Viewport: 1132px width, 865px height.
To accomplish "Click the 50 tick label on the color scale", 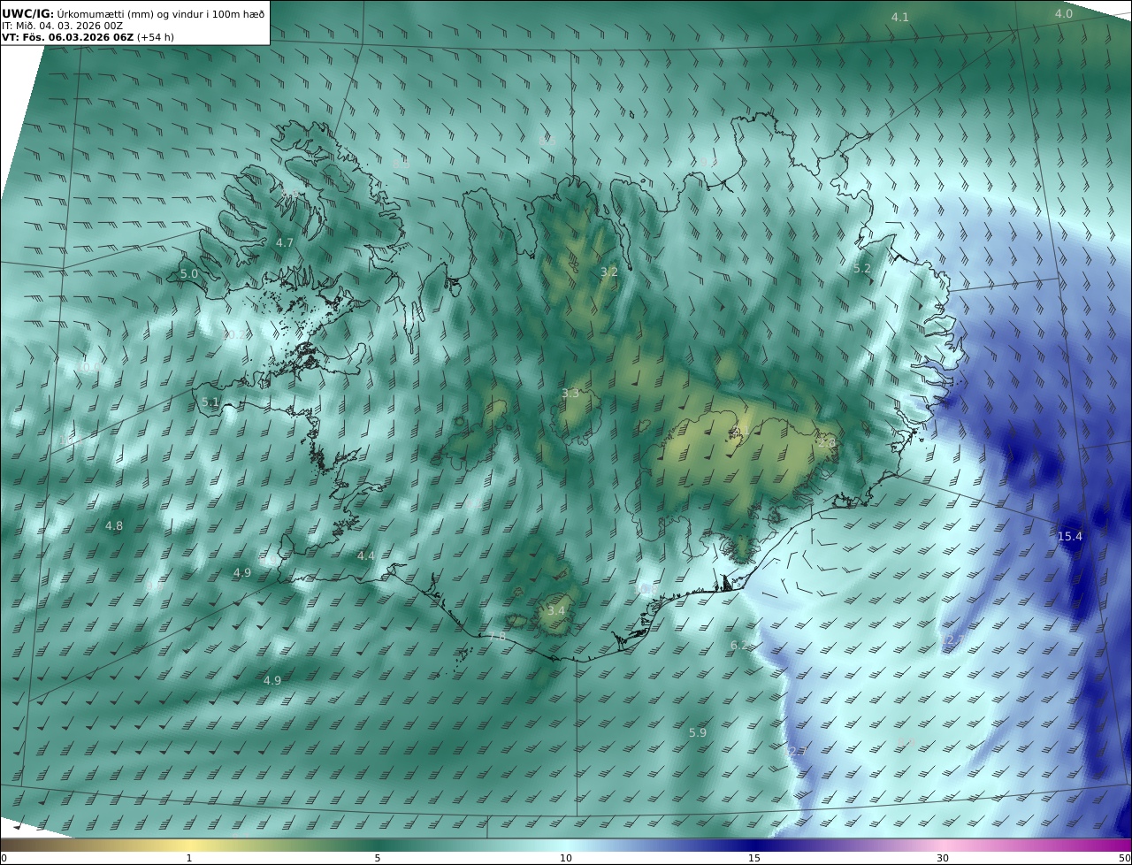I will tap(1124, 858).
